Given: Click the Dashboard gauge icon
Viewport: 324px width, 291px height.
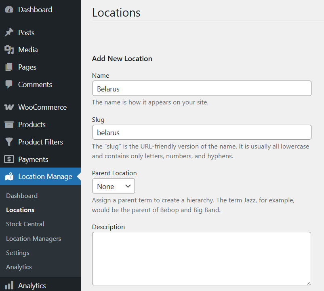Looking at the screenshot, I should point(9,10).
